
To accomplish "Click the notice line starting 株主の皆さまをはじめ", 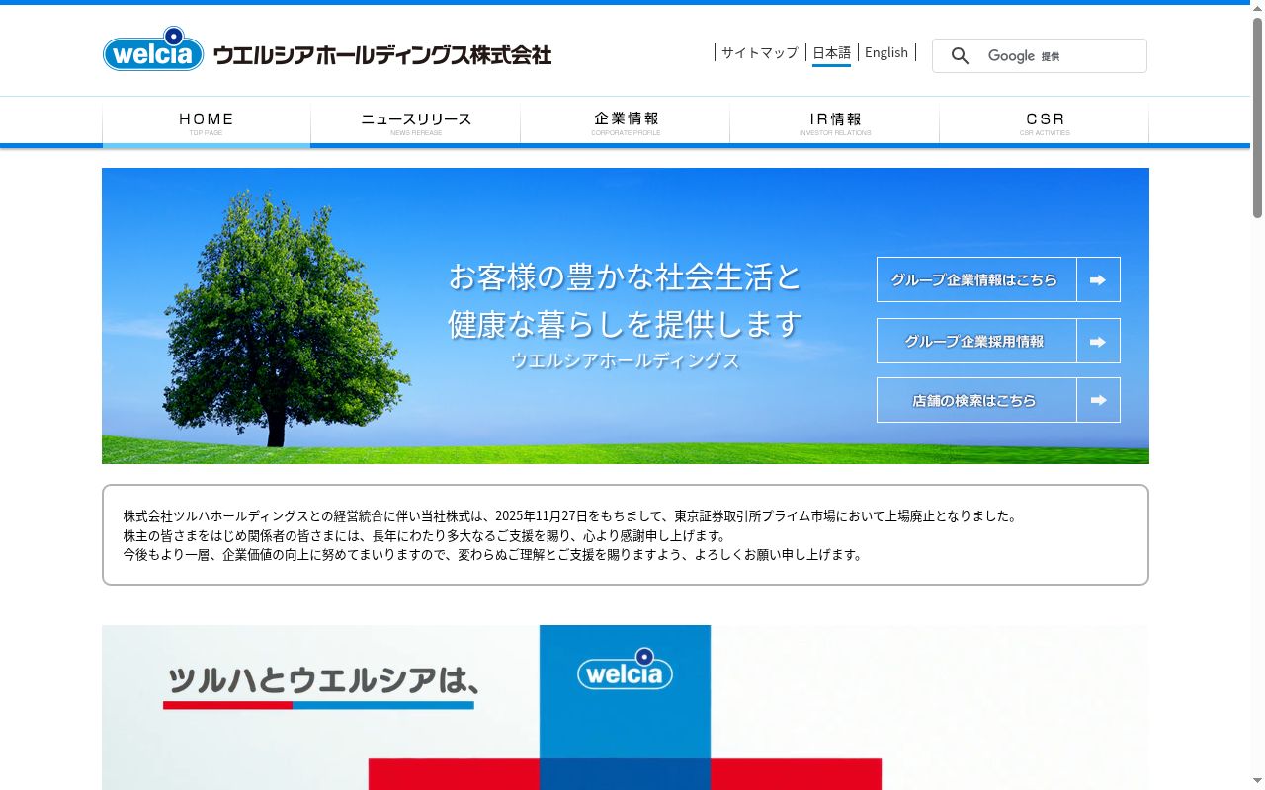I will (425, 535).
